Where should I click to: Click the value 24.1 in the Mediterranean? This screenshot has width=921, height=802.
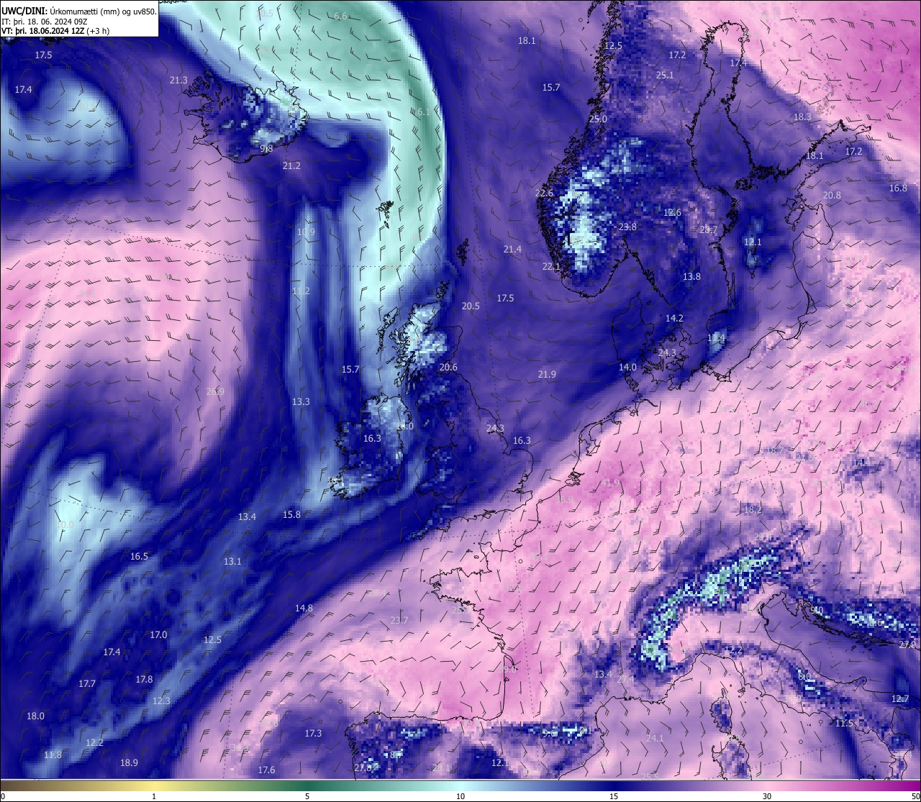pos(655,738)
